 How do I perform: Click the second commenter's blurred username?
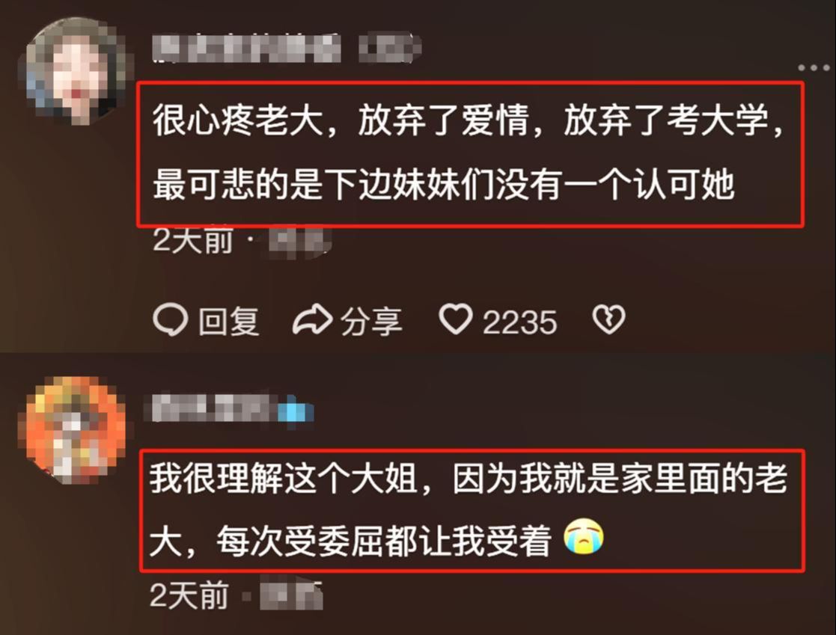213,408
